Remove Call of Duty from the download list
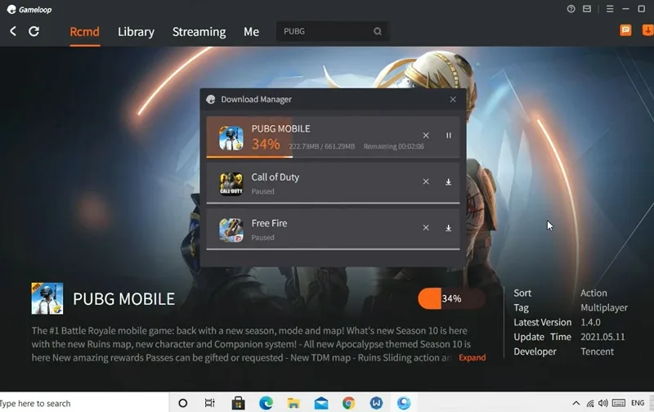 point(426,181)
